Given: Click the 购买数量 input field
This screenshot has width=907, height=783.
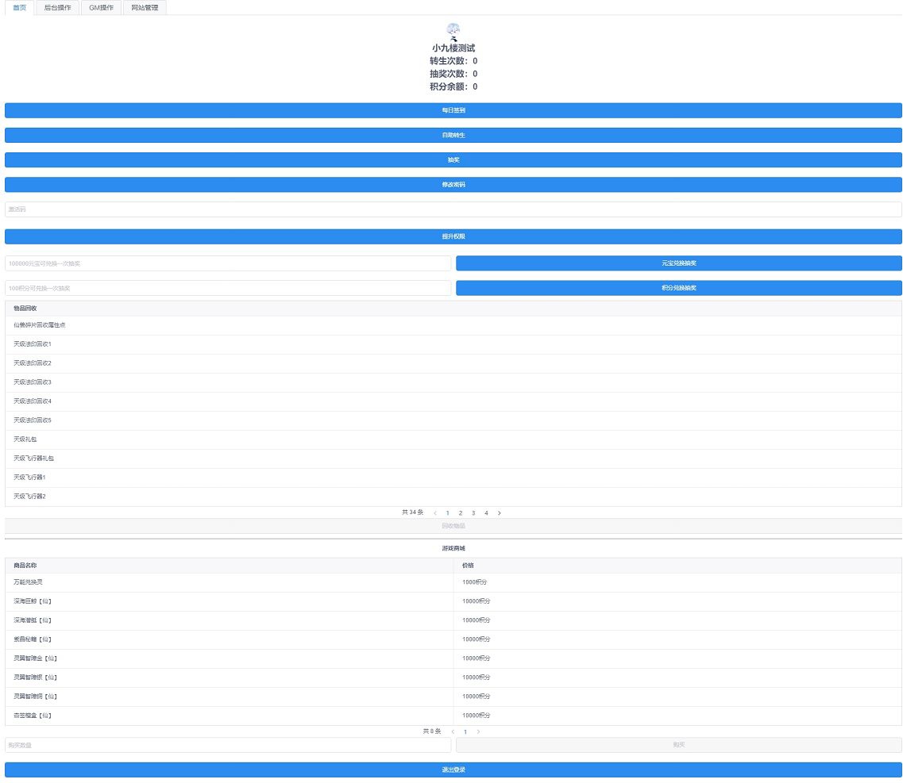Looking at the screenshot, I should tap(228, 745).
